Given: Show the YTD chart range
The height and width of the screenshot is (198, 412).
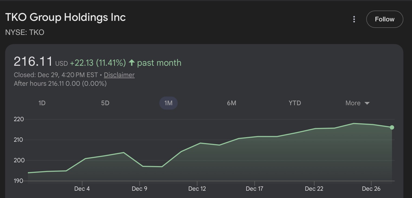Looking at the screenshot, I should 295,103.
